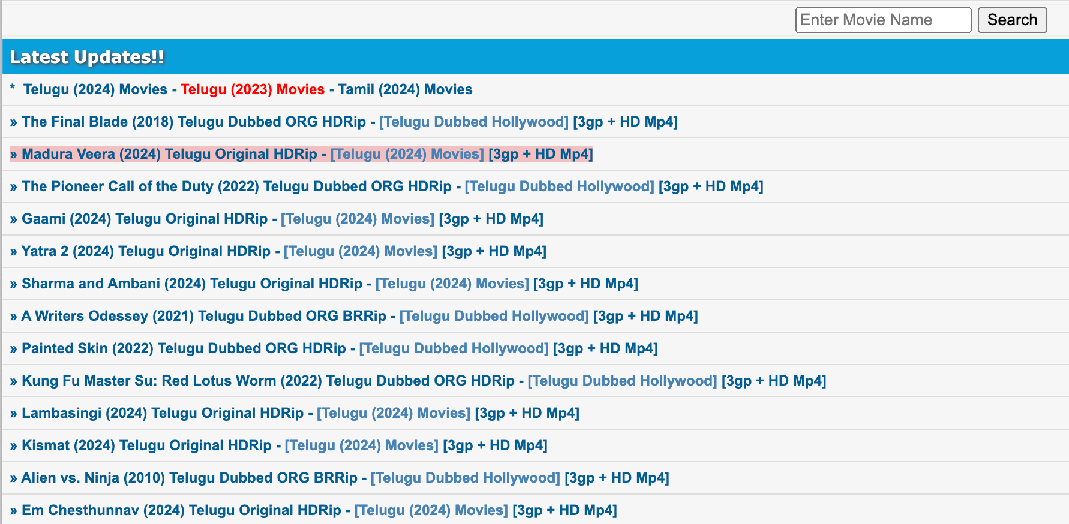Viewport: 1069px width, 524px height.
Task: Open Lambasingi (2024) movie link
Action: click(x=163, y=413)
